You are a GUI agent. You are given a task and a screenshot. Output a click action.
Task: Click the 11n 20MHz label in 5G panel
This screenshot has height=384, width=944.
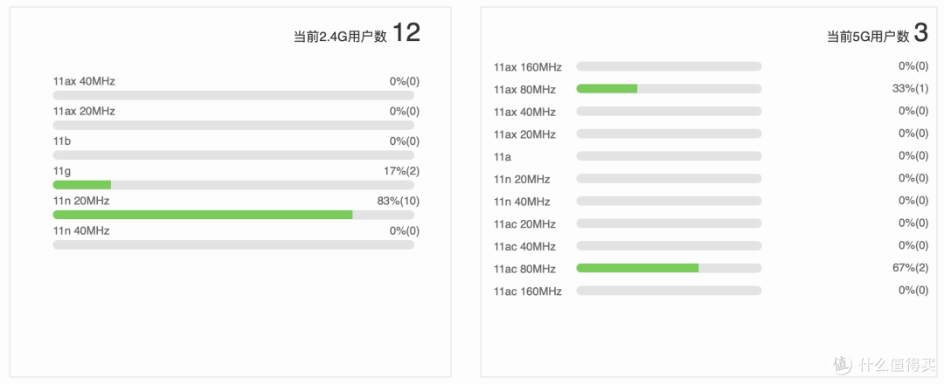coord(521,179)
